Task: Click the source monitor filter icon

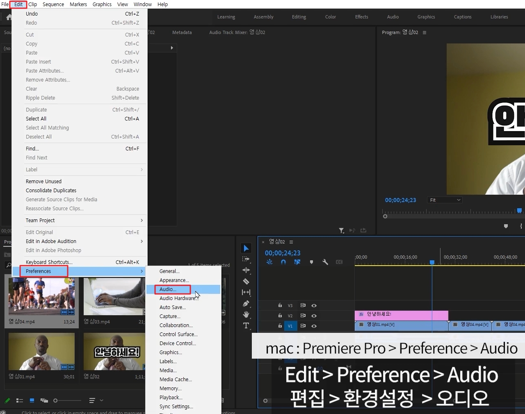Action: click(x=341, y=231)
